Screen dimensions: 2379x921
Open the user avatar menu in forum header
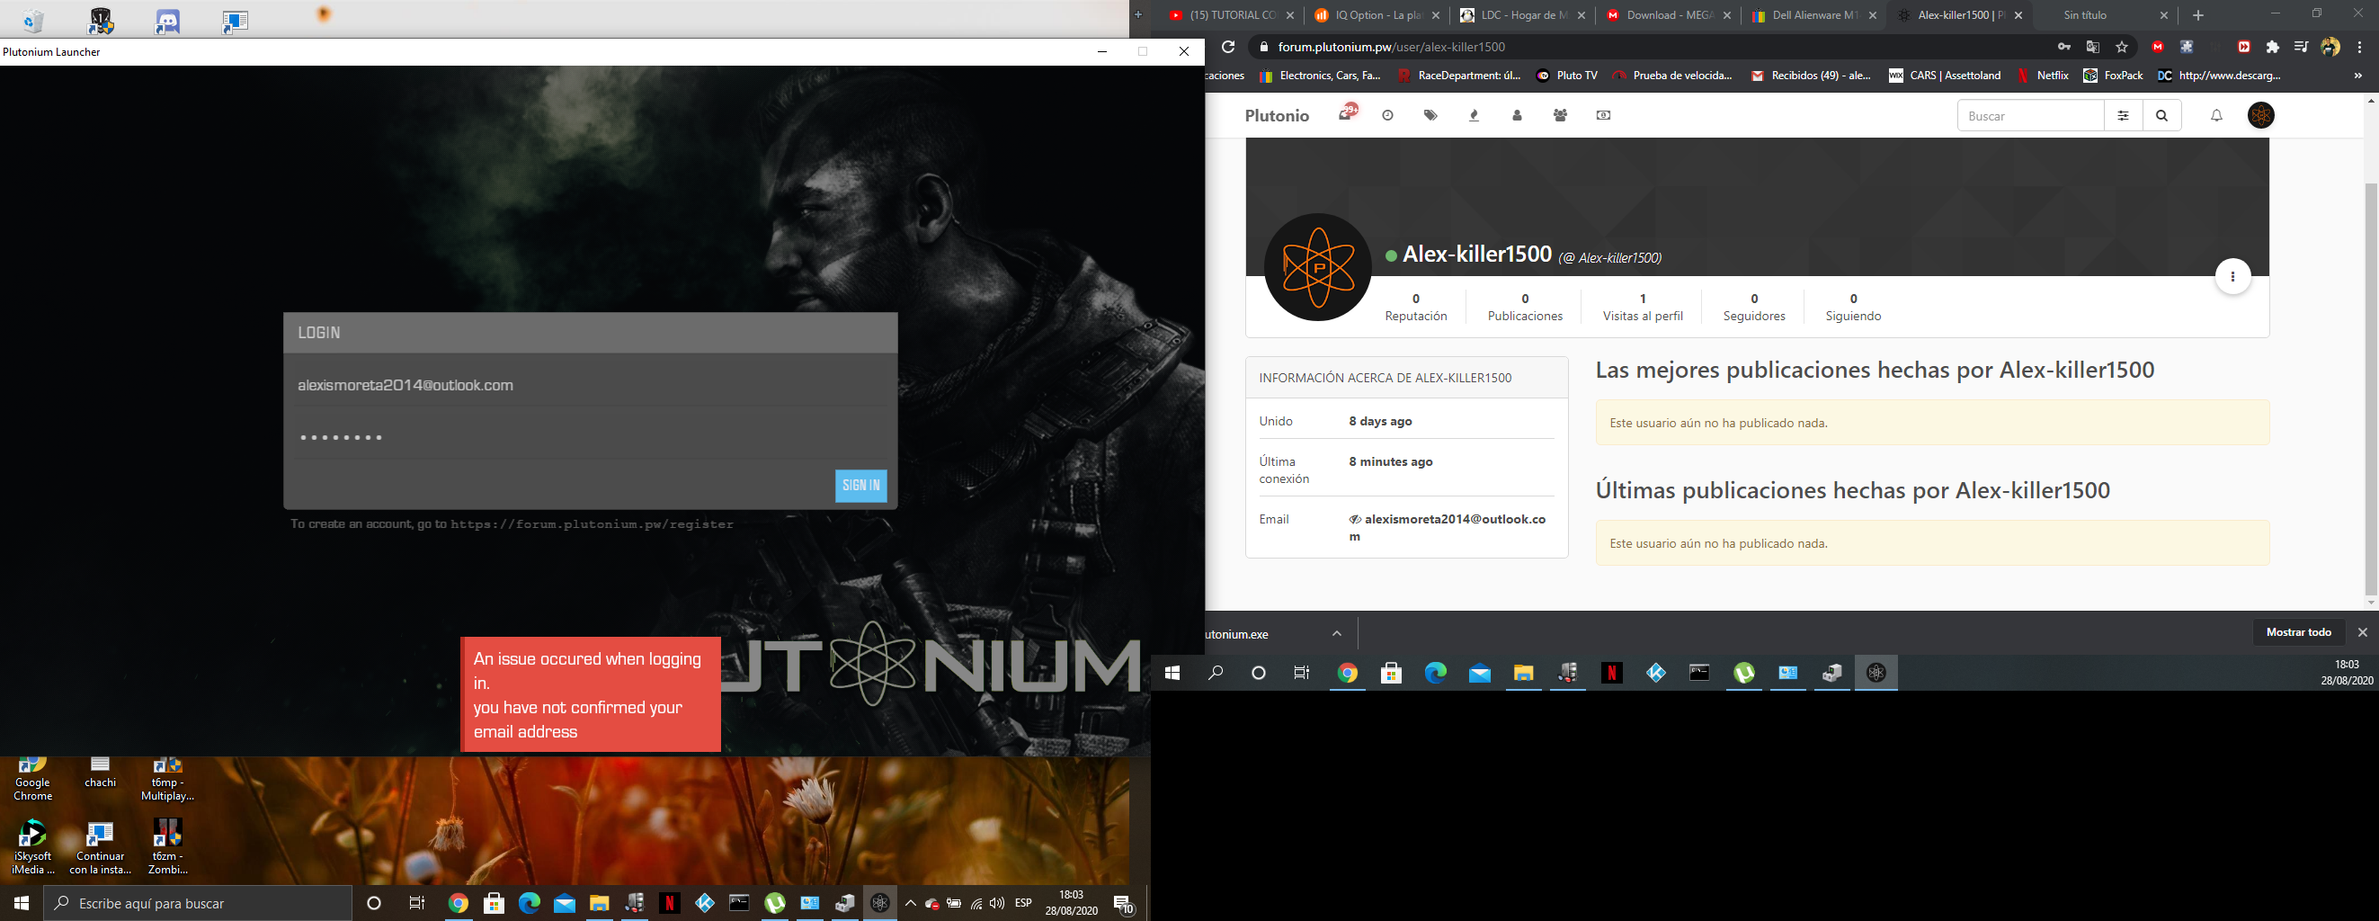pos(2261,115)
